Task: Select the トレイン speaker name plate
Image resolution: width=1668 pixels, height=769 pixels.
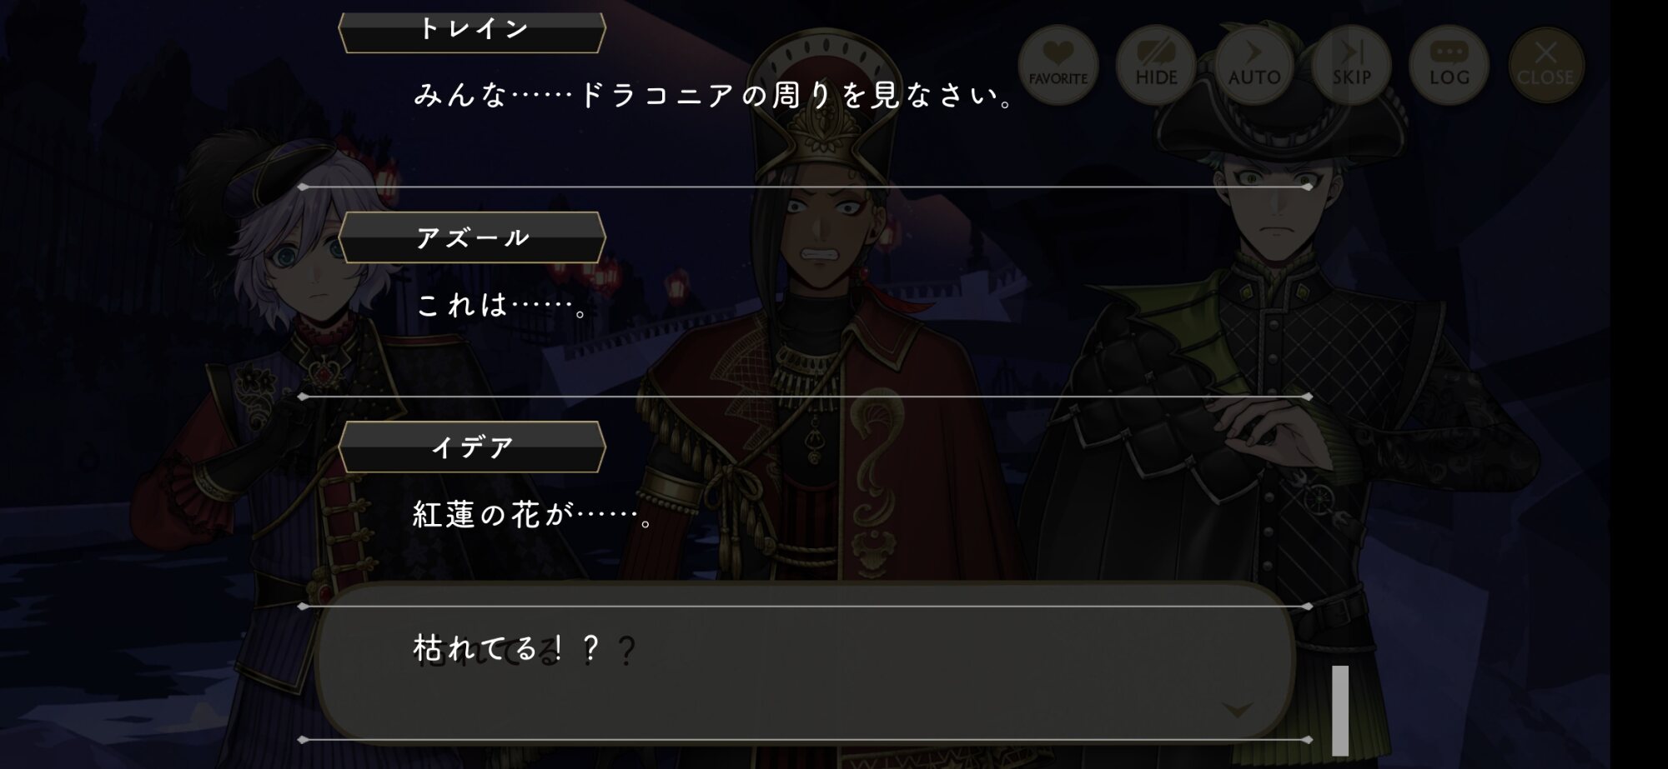Action: [x=472, y=30]
